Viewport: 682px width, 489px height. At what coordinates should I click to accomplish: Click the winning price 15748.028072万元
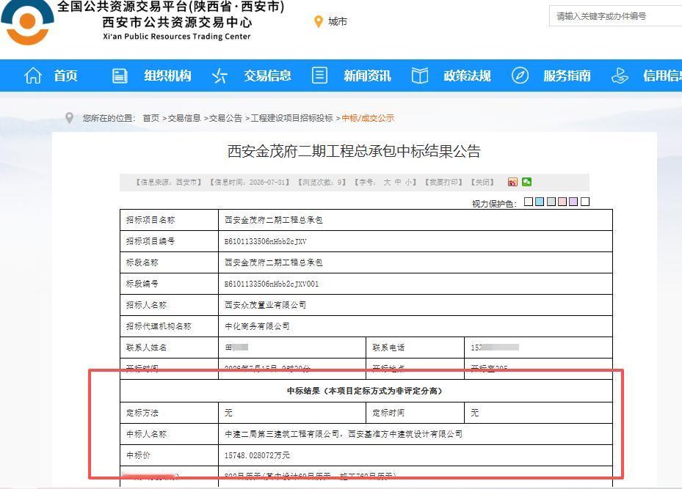pos(257,455)
